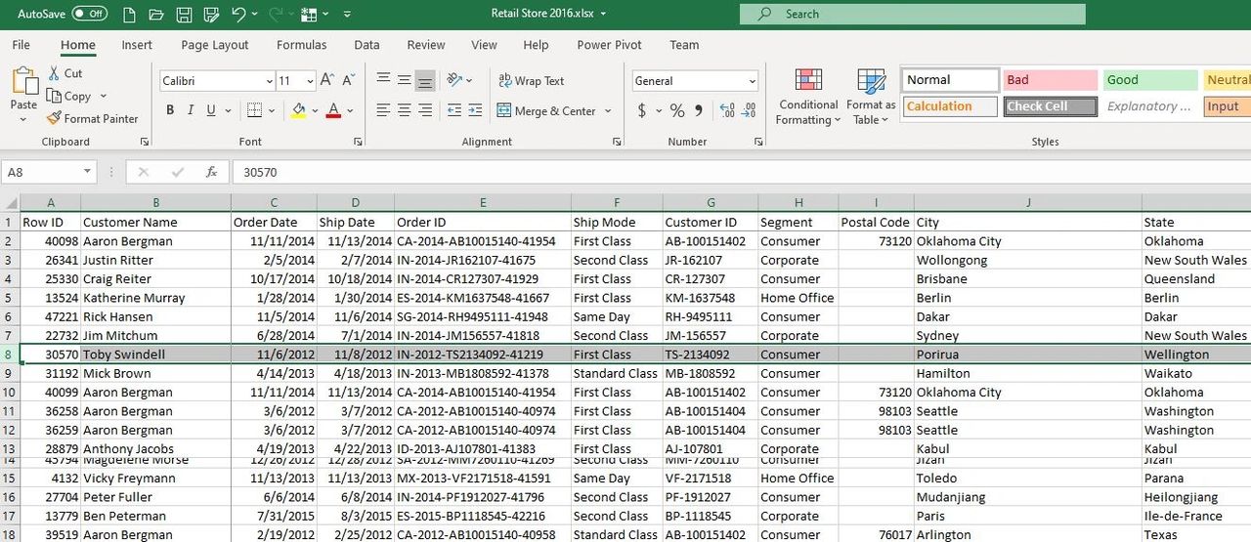Switch to the Formulas tab
Viewport: 1251px width, 542px height.
click(x=301, y=45)
